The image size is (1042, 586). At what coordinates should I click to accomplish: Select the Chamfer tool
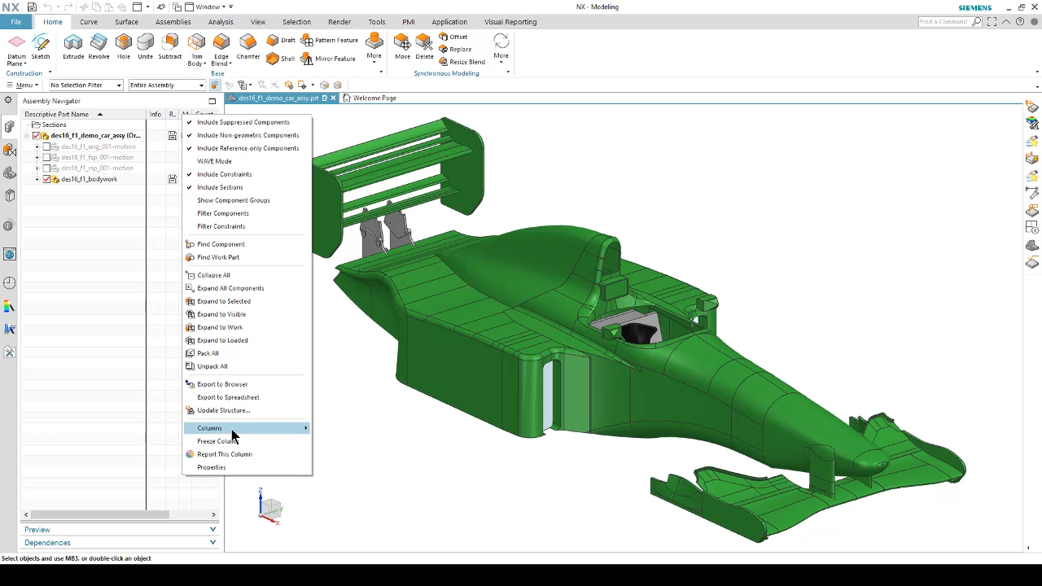tap(248, 45)
